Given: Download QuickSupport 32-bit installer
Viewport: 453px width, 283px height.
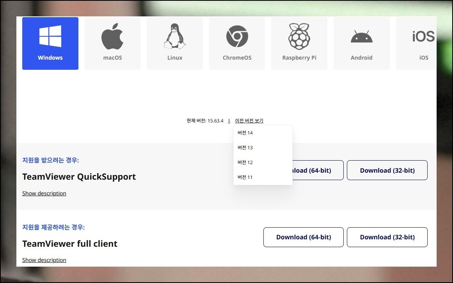Looking at the screenshot, I should [387, 170].
